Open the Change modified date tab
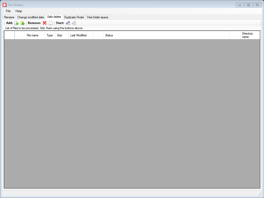264x198 pixels. click(30, 17)
